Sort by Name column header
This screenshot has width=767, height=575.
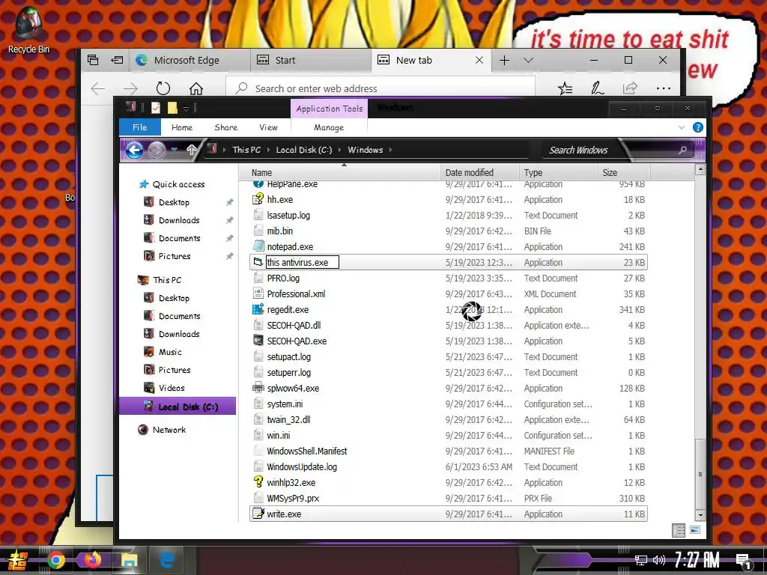pos(340,173)
